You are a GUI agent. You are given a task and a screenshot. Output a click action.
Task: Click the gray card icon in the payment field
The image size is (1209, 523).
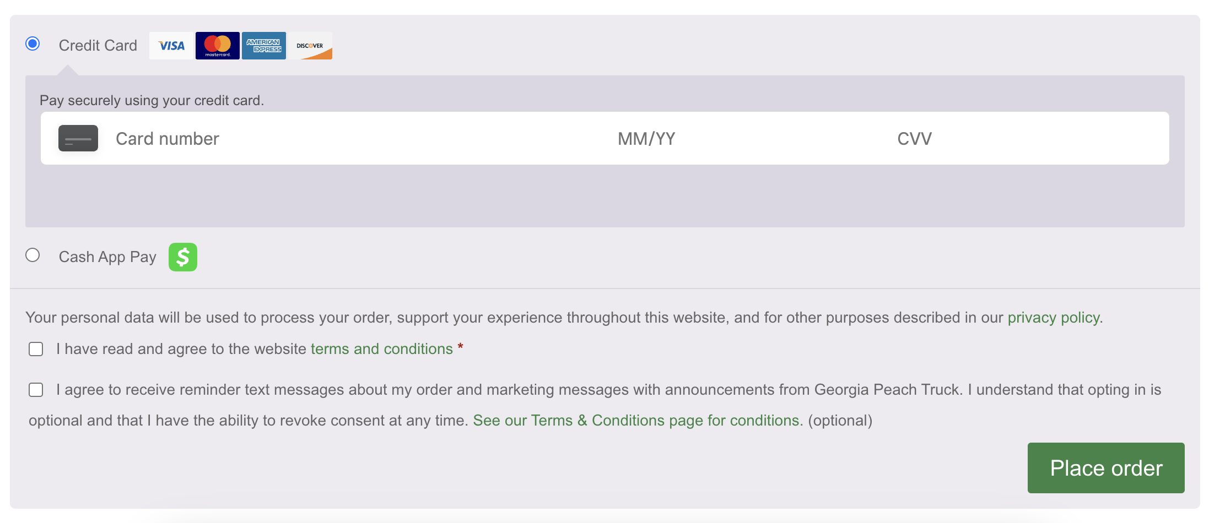click(78, 138)
